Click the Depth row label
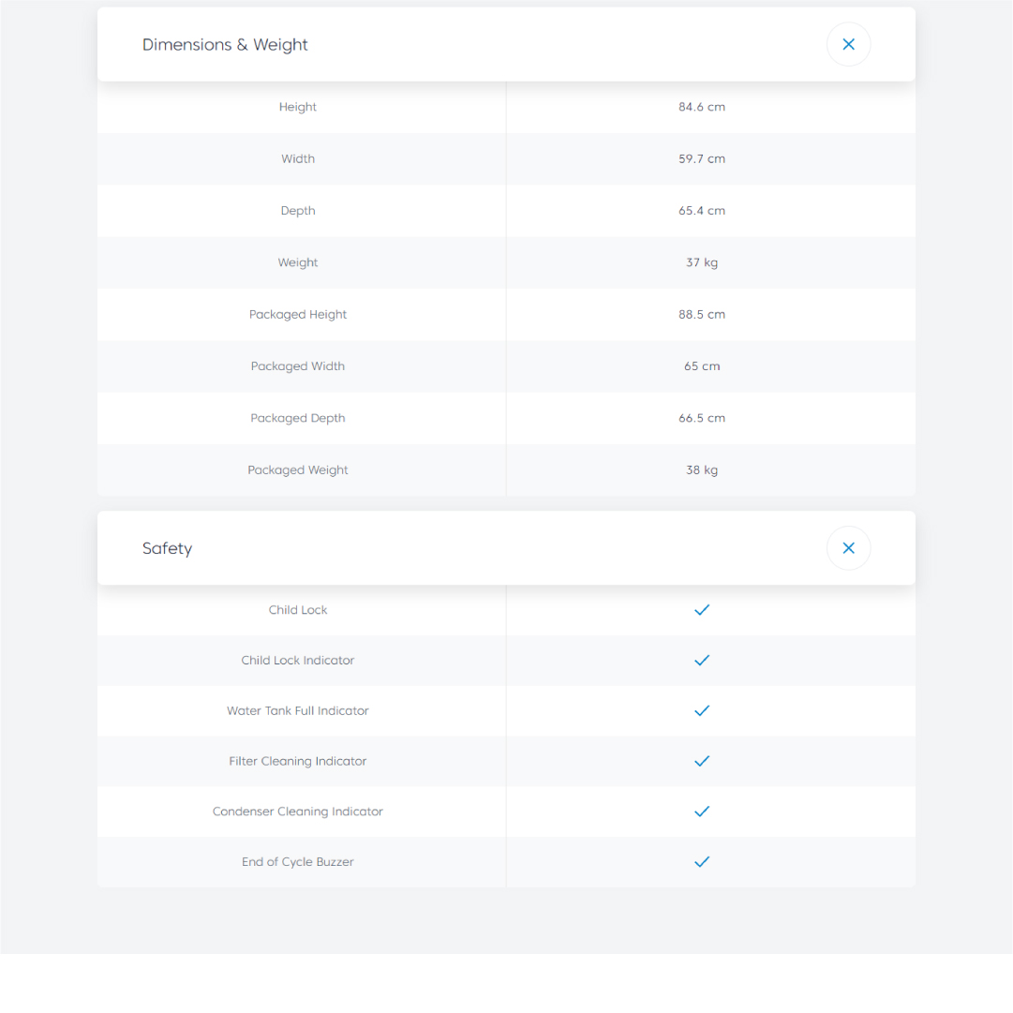This screenshot has width=1013, height=1013. (x=298, y=211)
